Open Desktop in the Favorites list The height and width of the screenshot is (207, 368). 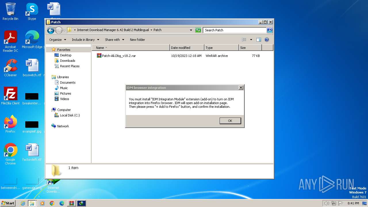66,55
